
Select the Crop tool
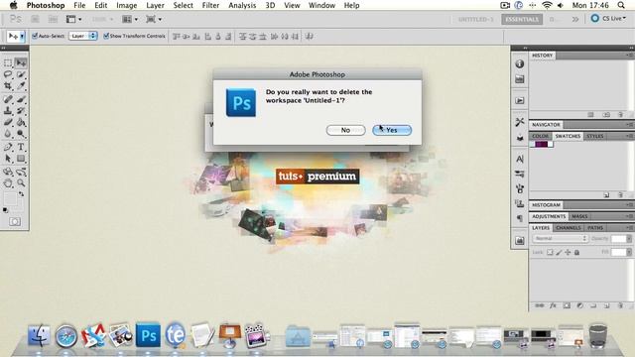(8, 86)
